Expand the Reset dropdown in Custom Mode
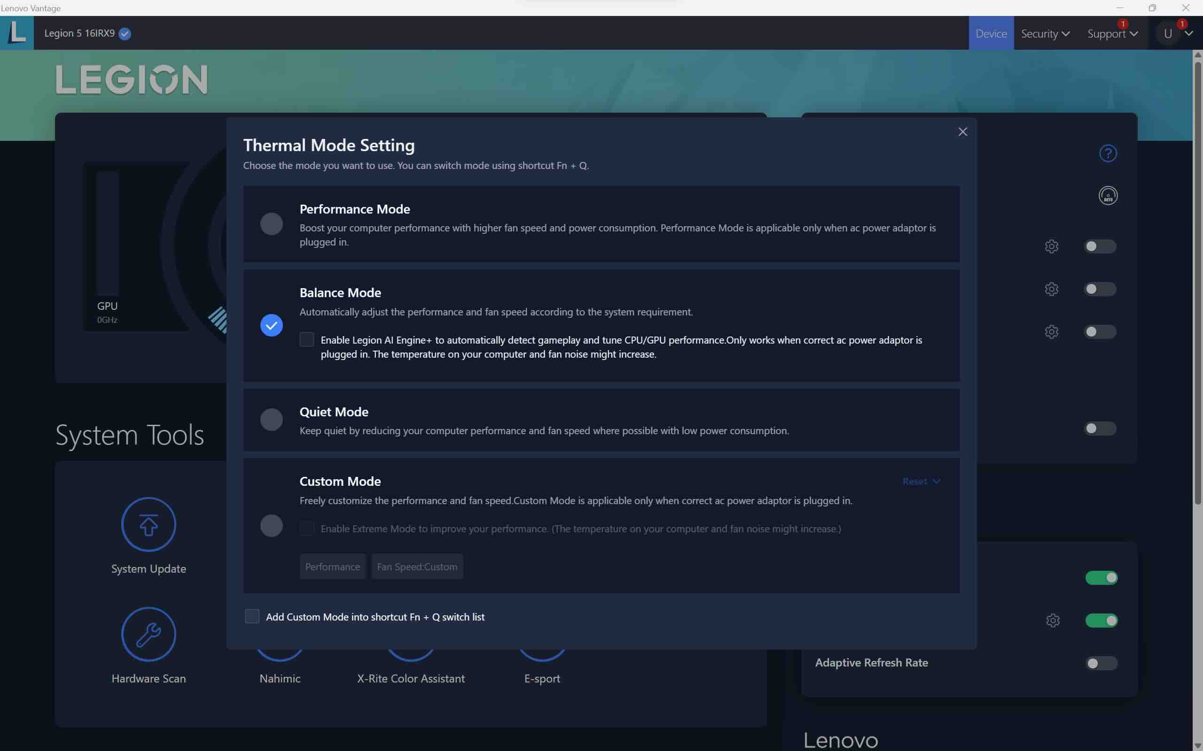Image resolution: width=1203 pixels, height=751 pixels. tap(921, 481)
